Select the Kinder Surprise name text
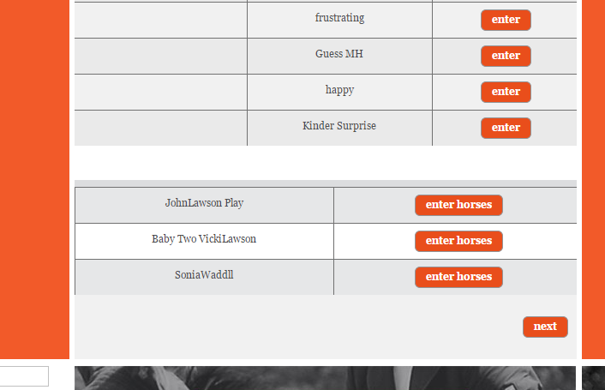 pos(339,126)
